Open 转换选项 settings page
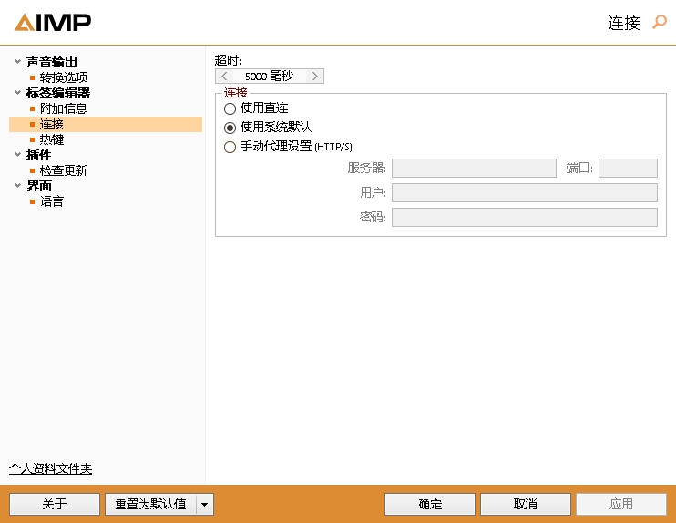The width and height of the screenshot is (676, 523). [x=64, y=77]
